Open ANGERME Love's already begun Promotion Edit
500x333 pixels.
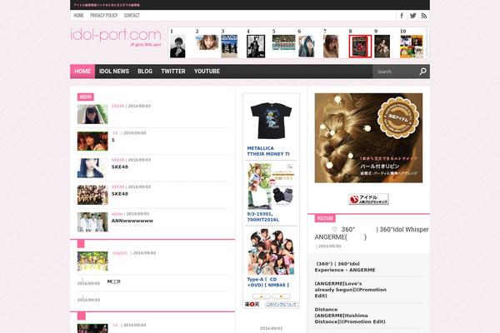click(x=351, y=290)
